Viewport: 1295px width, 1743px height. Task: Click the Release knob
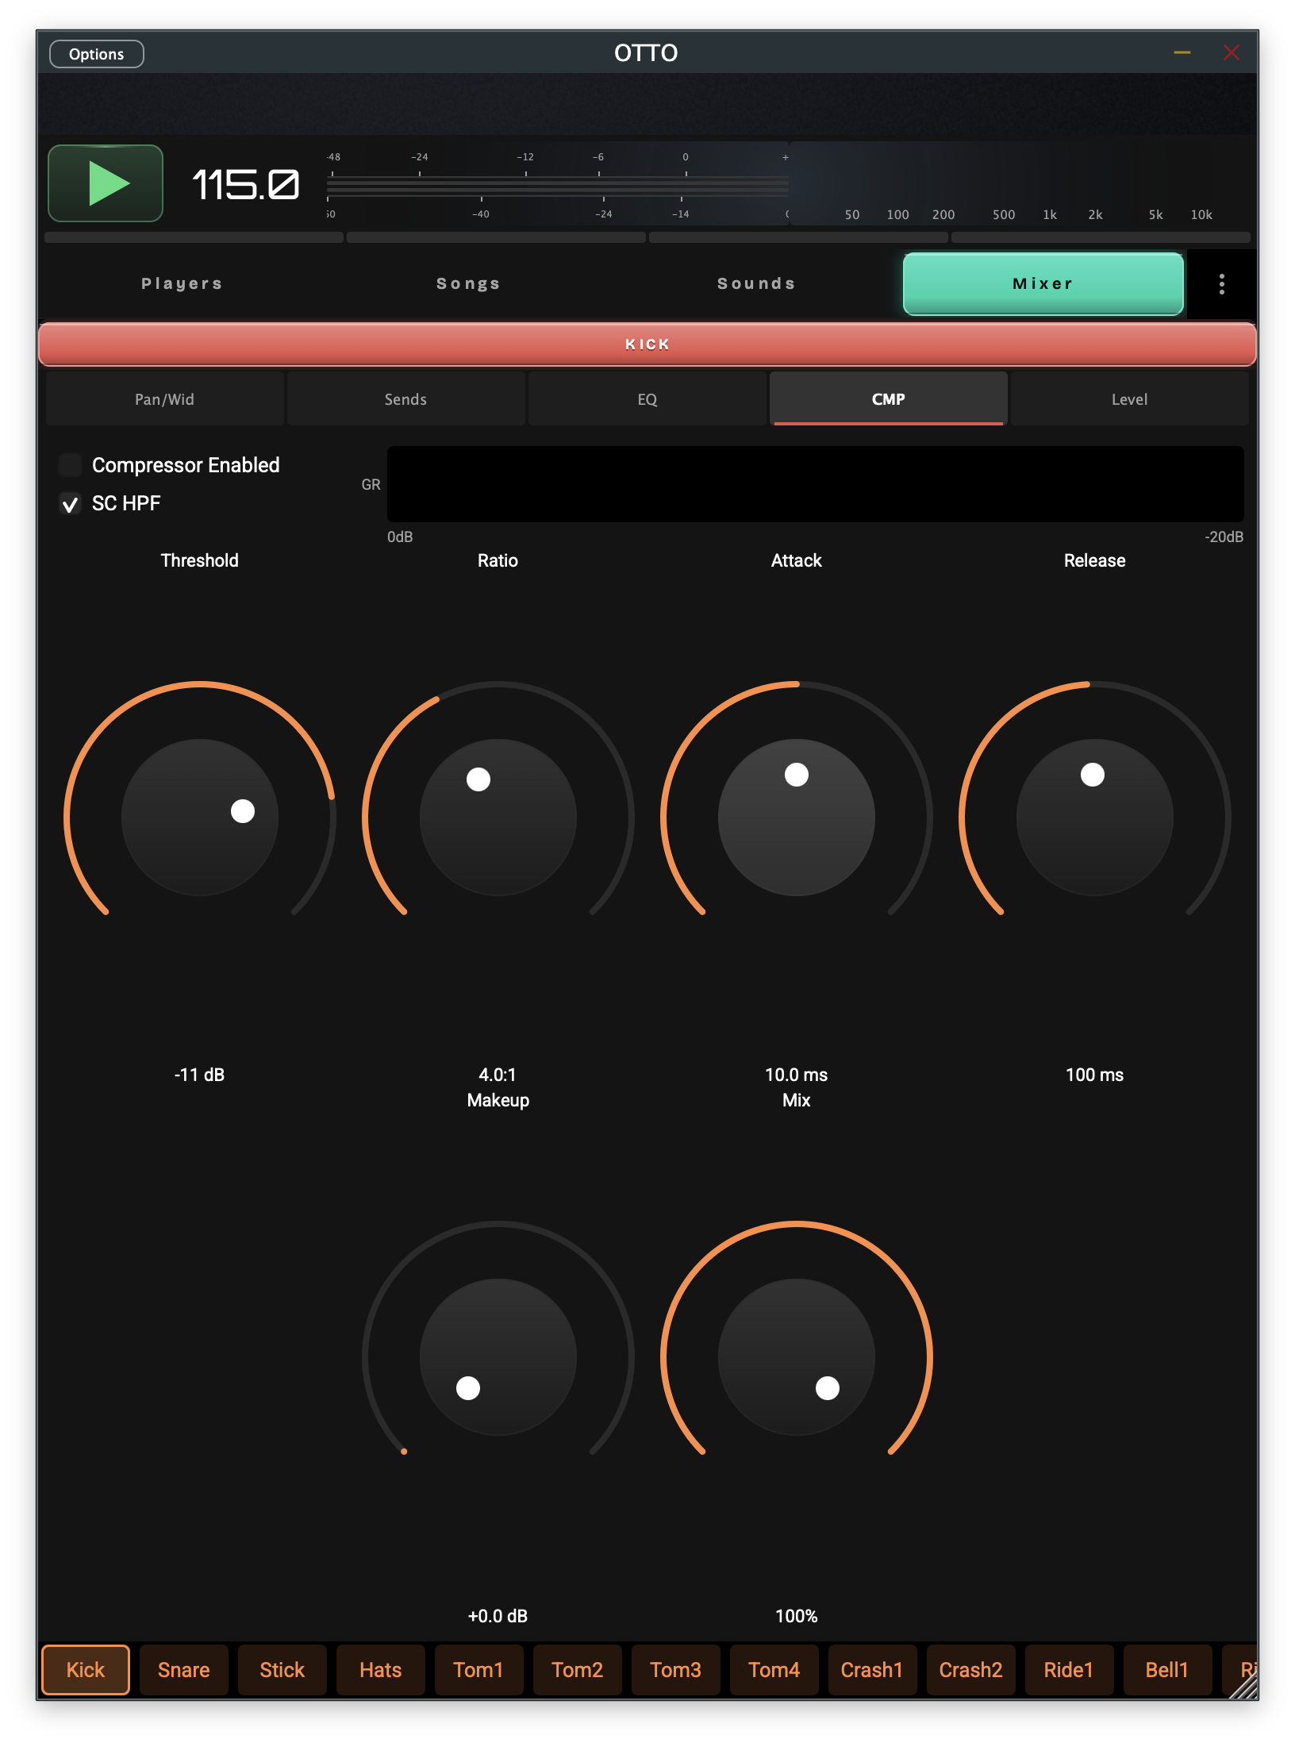pyautogui.click(x=1095, y=818)
